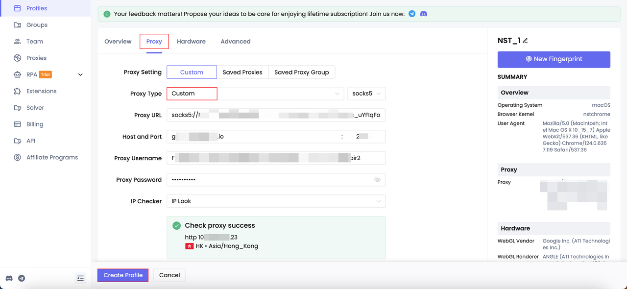Show the proxy password with the eye icon
The width and height of the screenshot is (627, 289).
(377, 180)
